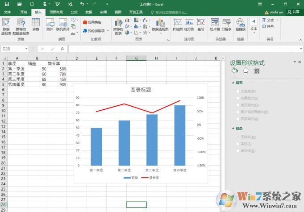This screenshot has height=212, width=304.
Task: Switch to the Data (数据) tab
Action: (89, 12)
